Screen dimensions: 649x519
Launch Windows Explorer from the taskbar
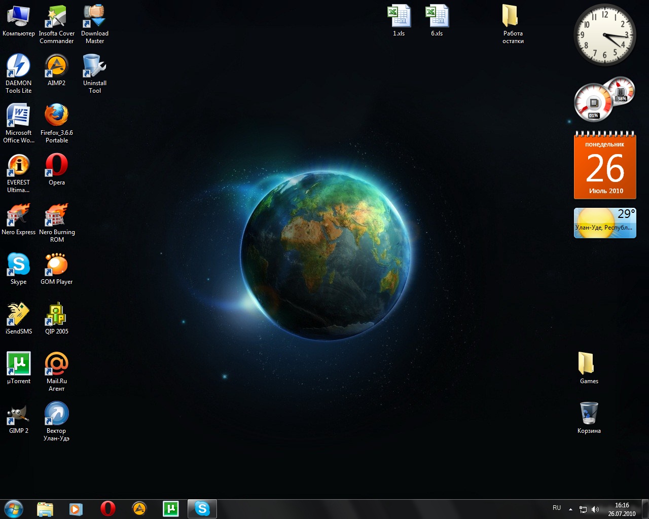click(45, 508)
